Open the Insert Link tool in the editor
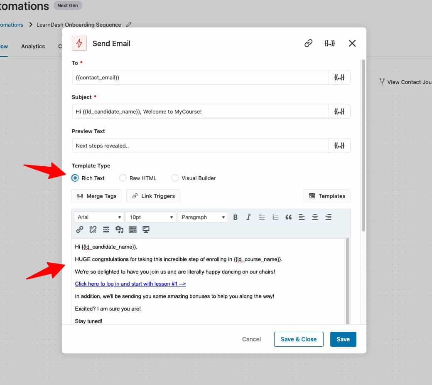The width and height of the screenshot is (432, 385). pos(79,229)
